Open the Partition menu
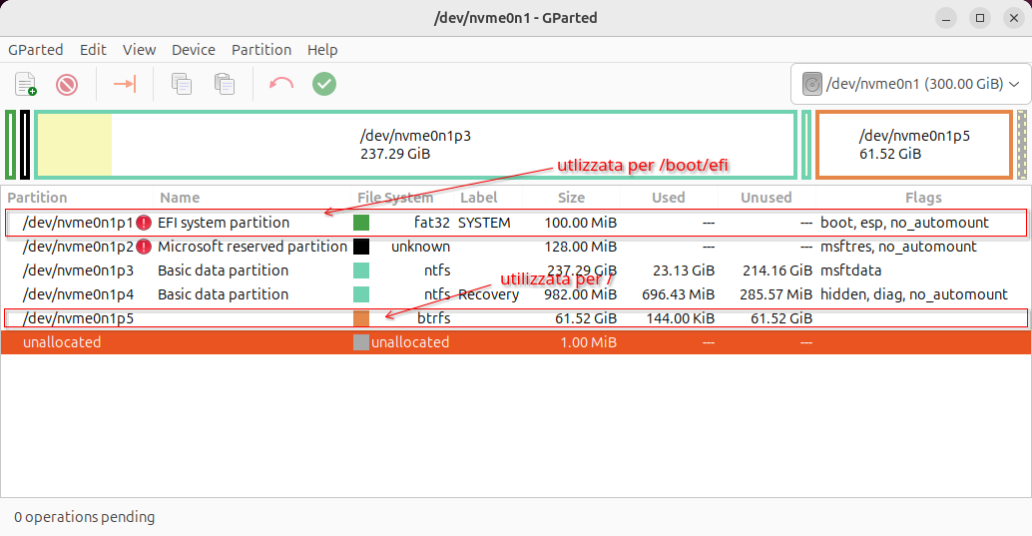 pyautogui.click(x=261, y=50)
